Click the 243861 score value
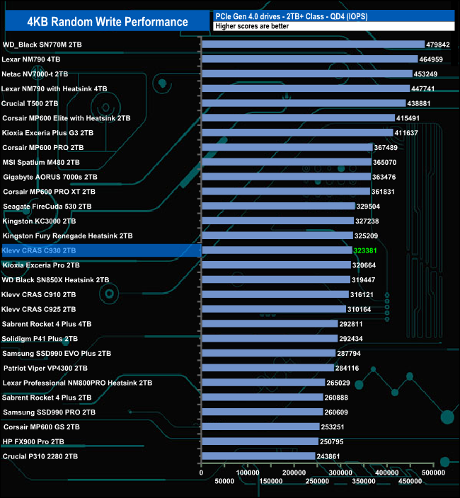 coord(328,456)
